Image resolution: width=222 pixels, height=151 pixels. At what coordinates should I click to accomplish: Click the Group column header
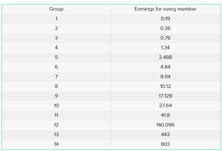(x=56, y=9)
